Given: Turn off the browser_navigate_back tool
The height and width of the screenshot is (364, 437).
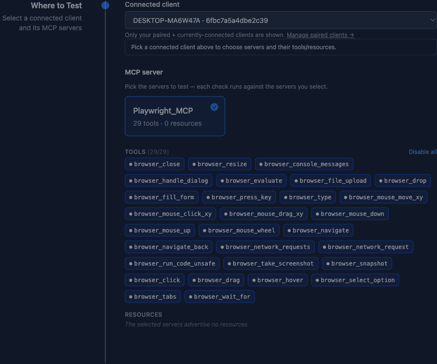Looking at the screenshot, I should (x=169, y=247).
